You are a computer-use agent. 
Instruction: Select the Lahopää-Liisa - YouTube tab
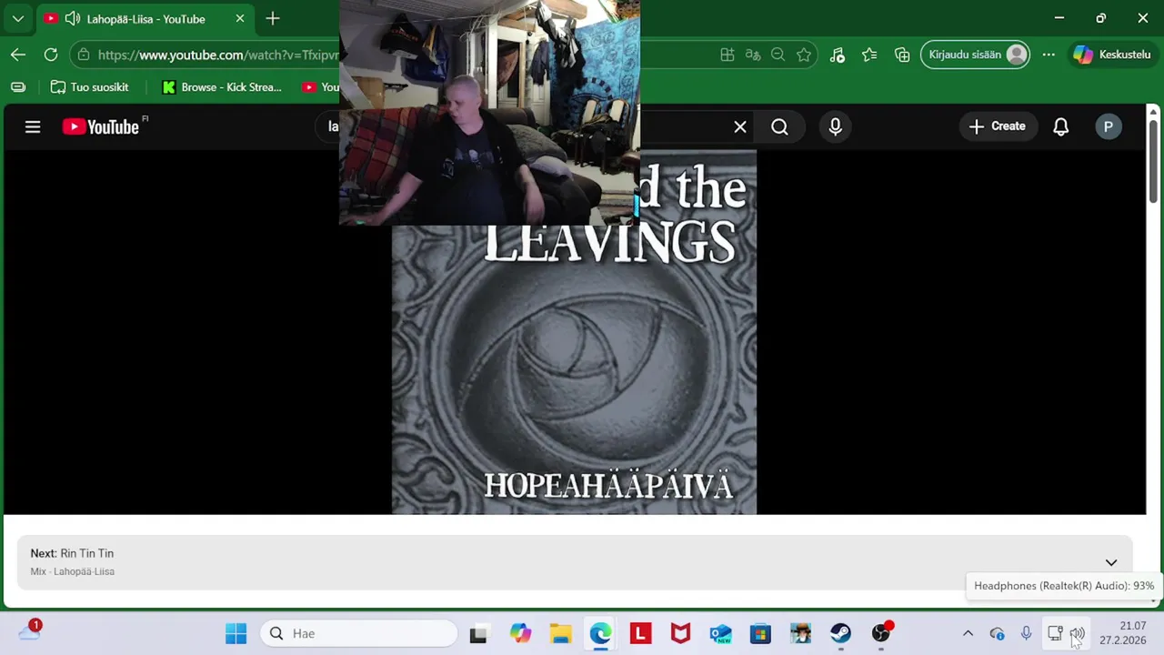[x=145, y=19]
